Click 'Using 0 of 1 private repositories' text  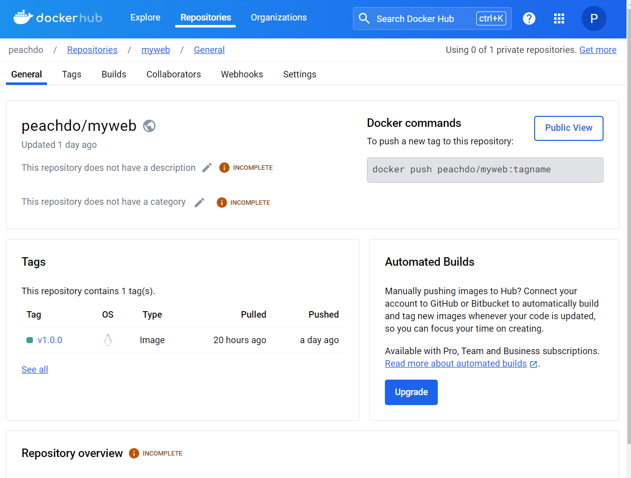click(x=511, y=50)
